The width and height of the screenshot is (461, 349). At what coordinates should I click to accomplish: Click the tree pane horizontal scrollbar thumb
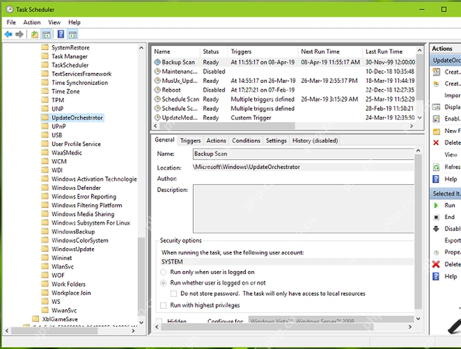[54, 331]
